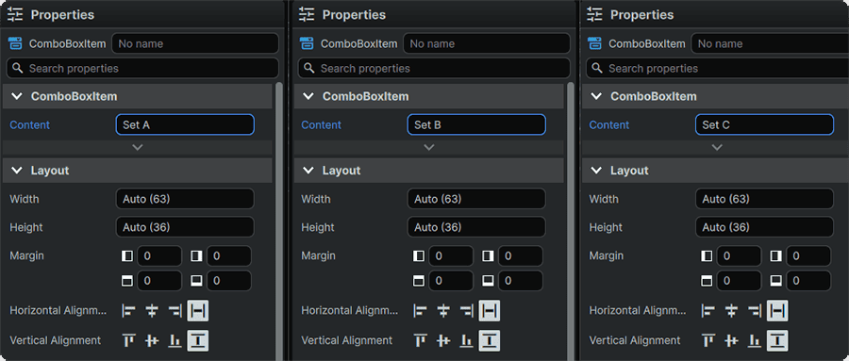Click the ComboBoxItem type icon in Set C panel
The width and height of the screenshot is (849, 361).
pyautogui.click(x=595, y=44)
